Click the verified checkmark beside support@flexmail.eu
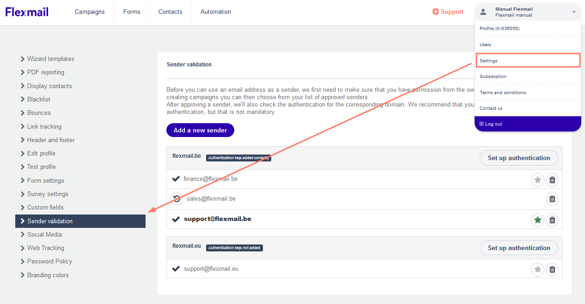Viewport: 585px width, 304px height. click(176, 269)
